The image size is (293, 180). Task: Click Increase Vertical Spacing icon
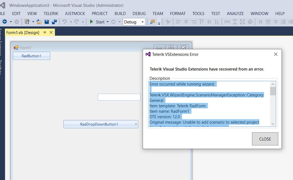coord(283,22)
